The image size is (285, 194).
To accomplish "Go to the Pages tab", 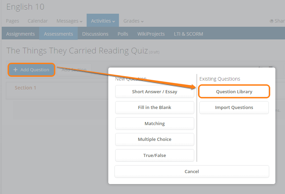I will pos(12,21).
